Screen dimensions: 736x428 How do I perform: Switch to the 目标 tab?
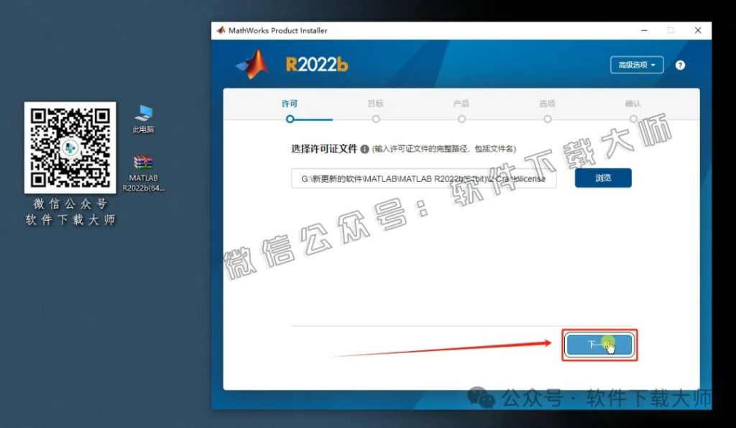[375, 103]
